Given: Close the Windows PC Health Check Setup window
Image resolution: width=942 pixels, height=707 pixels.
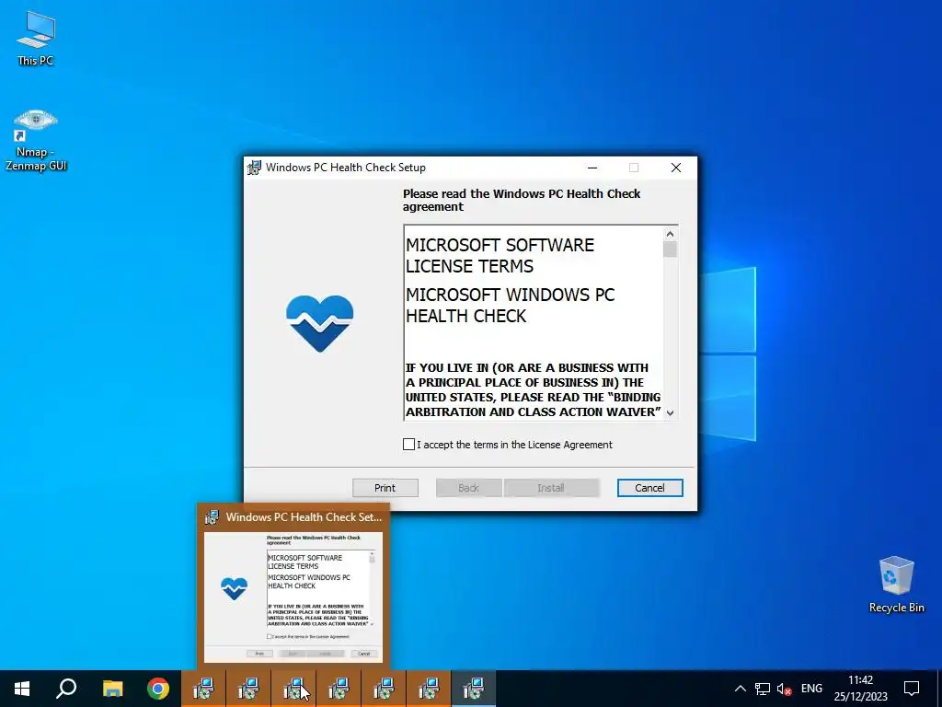Looking at the screenshot, I should pos(676,168).
